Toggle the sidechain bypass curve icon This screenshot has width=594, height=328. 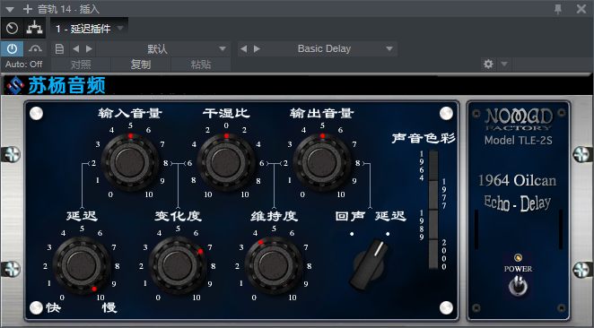(x=35, y=48)
